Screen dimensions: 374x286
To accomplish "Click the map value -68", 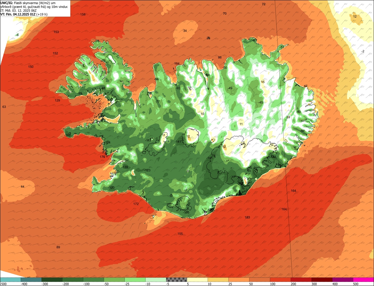I will click(156, 79).
